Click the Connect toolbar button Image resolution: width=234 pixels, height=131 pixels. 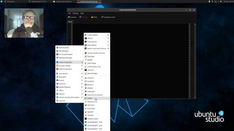[x=72, y=17]
